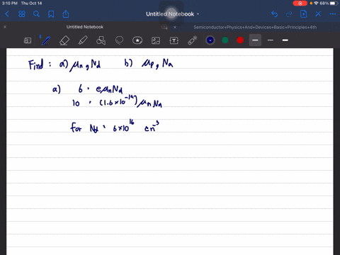Screen dimensions: 340x255
Task: Tap the screen recording indicator
Action: tap(300, 4)
